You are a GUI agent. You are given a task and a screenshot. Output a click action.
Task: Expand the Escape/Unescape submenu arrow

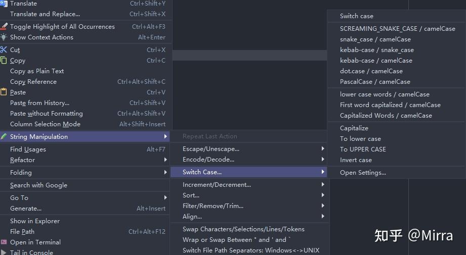(x=323, y=148)
